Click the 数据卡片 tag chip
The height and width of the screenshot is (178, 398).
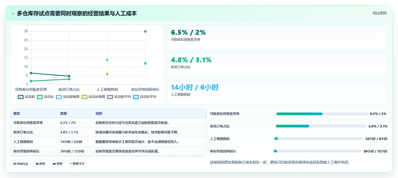(x=77, y=164)
